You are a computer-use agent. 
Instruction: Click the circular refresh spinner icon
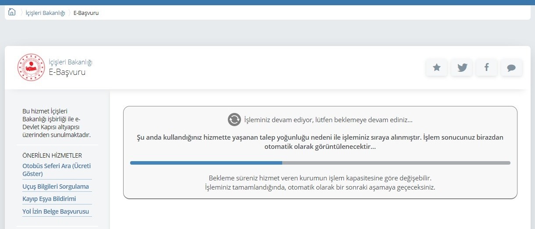click(x=234, y=120)
